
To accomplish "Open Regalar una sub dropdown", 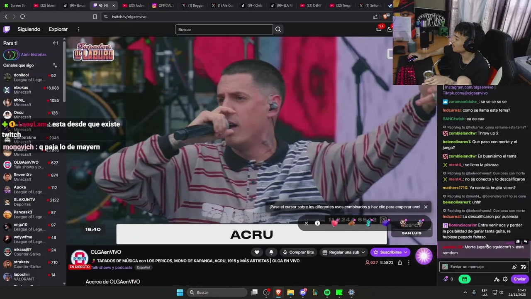I will [x=343, y=252].
